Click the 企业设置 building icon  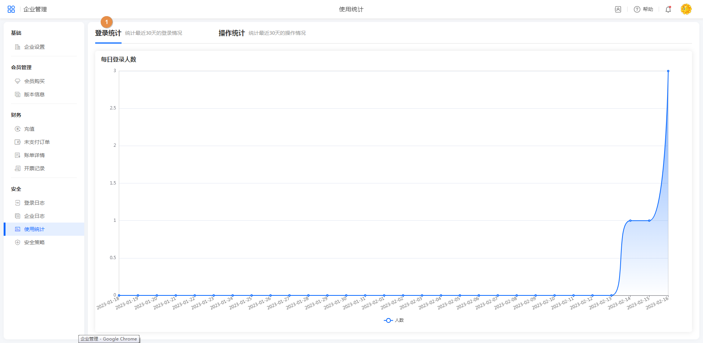18,47
